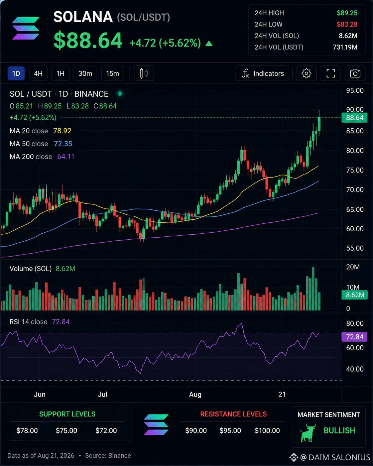Click the 24H HIGH value $89.25
Viewport: 373px width, 466px height.
pos(347,13)
